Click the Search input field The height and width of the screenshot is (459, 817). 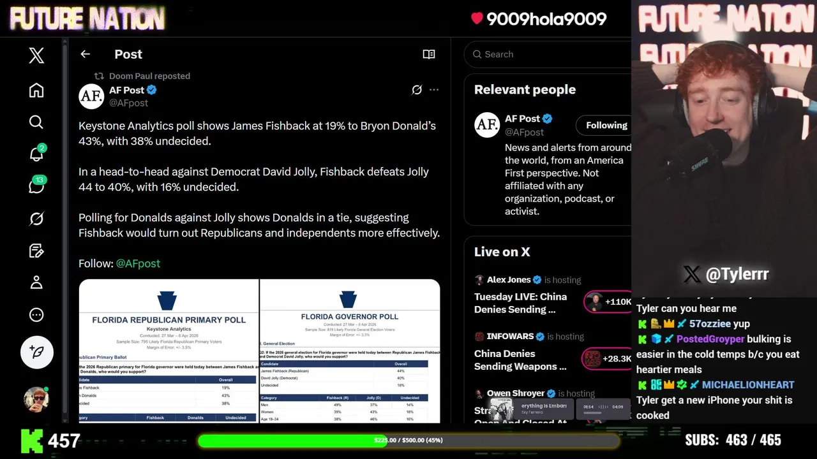(x=549, y=54)
